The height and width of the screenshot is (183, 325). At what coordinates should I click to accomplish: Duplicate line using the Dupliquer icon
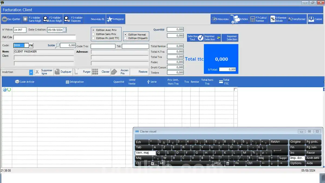tap(57, 72)
